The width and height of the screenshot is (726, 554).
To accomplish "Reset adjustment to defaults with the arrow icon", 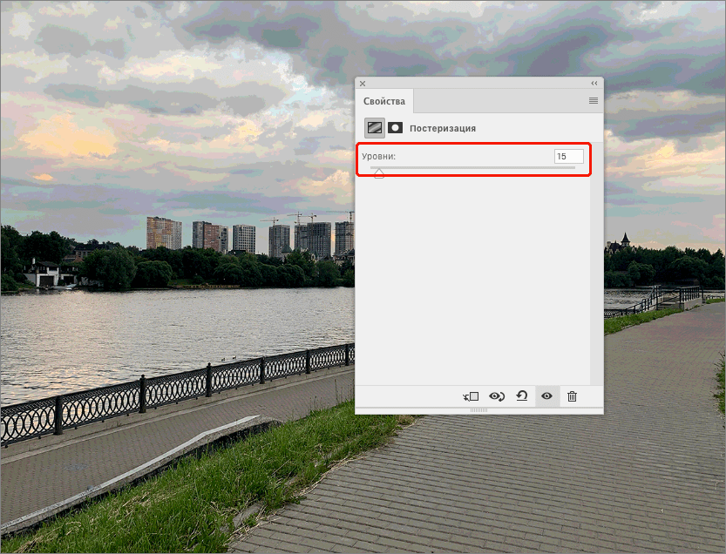I will point(521,396).
